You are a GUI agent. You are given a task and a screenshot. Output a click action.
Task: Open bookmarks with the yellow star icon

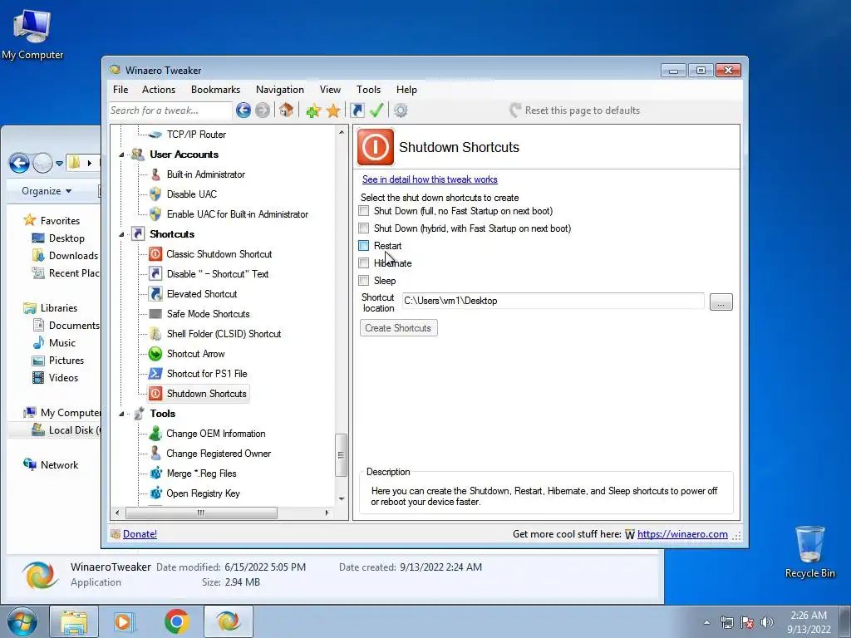point(333,110)
